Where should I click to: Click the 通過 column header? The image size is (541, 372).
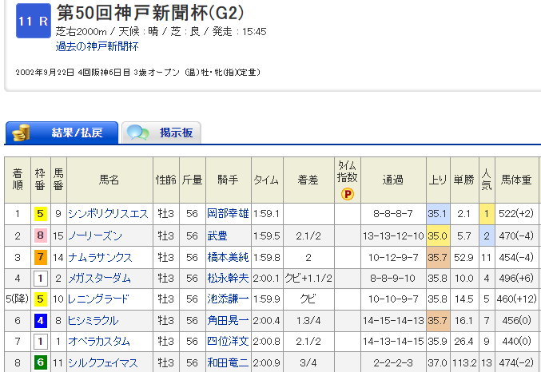[393, 180]
